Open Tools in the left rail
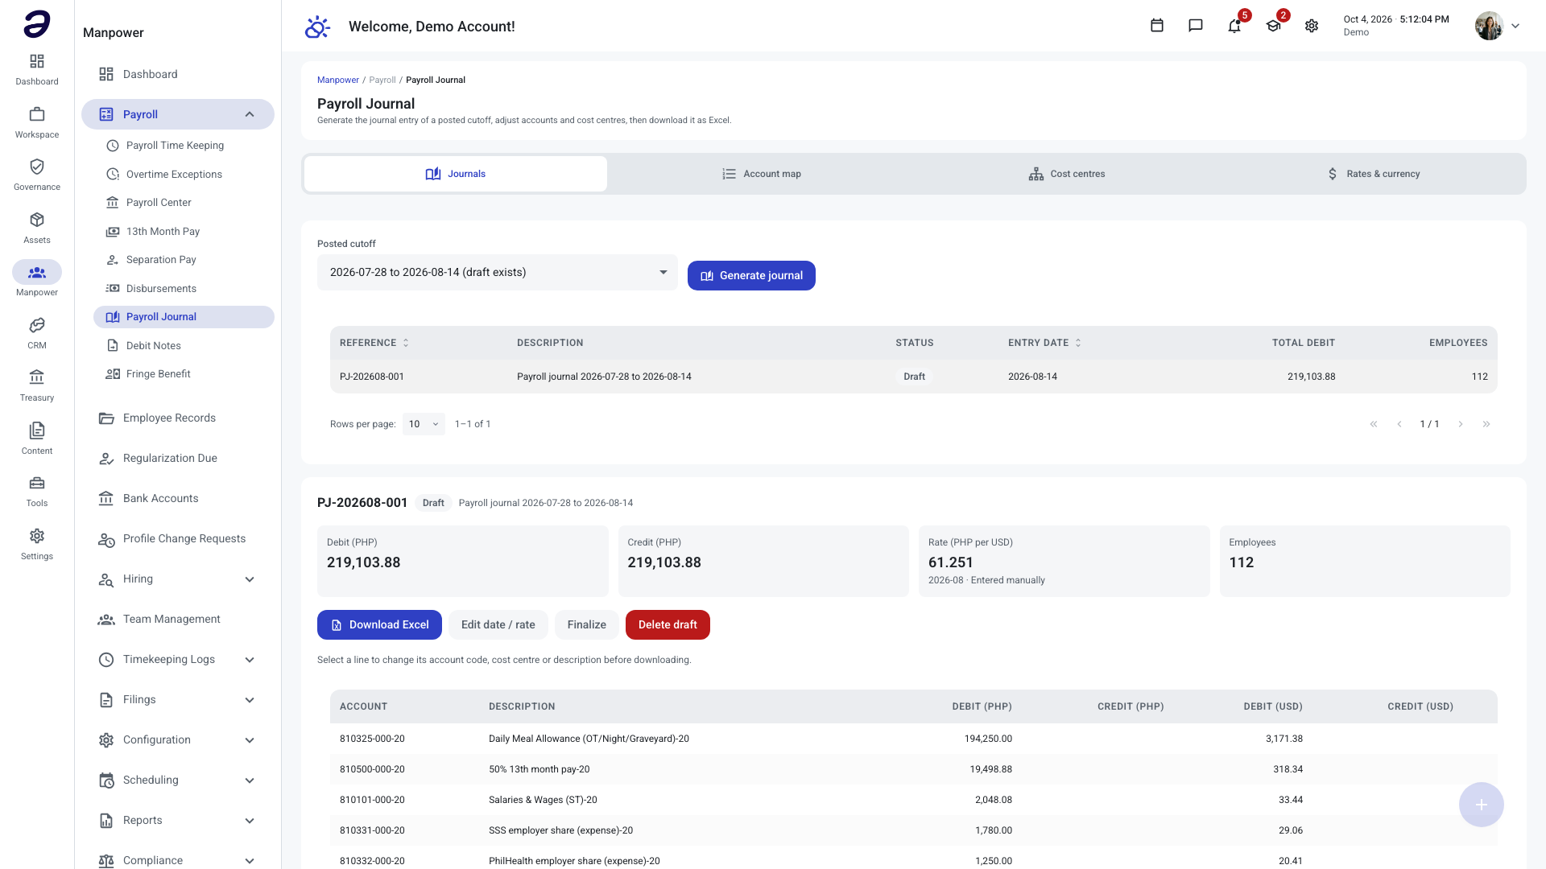Image resolution: width=1546 pixels, height=869 pixels. point(37,491)
